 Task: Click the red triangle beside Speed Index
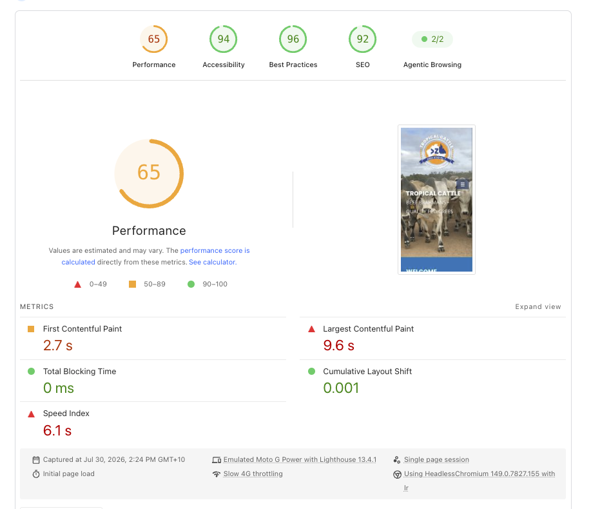click(x=32, y=414)
